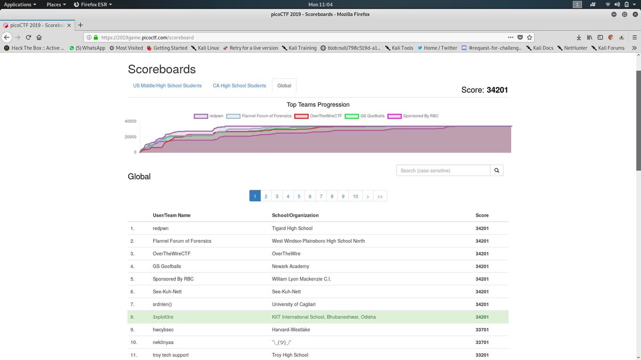
Task: Open the Kali Linux bookmark
Action: [206, 48]
